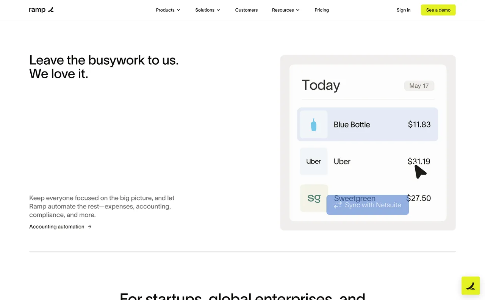Image resolution: width=485 pixels, height=300 pixels.
Task: Open the Accounting automation link
Action: pos(56,227)
